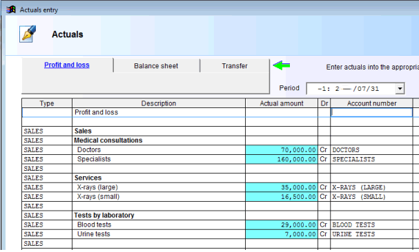Click the bold Sales description row

159,131
